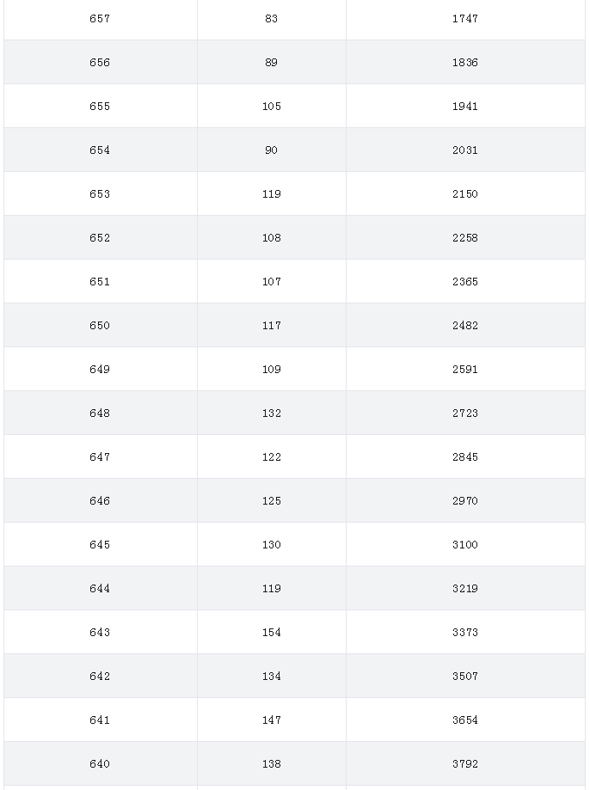Click the count cell 108

(271, 238)
